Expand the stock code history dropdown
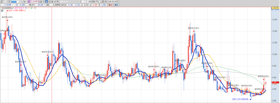This screenshot has height=103, width=280. [x=20, y=2]
